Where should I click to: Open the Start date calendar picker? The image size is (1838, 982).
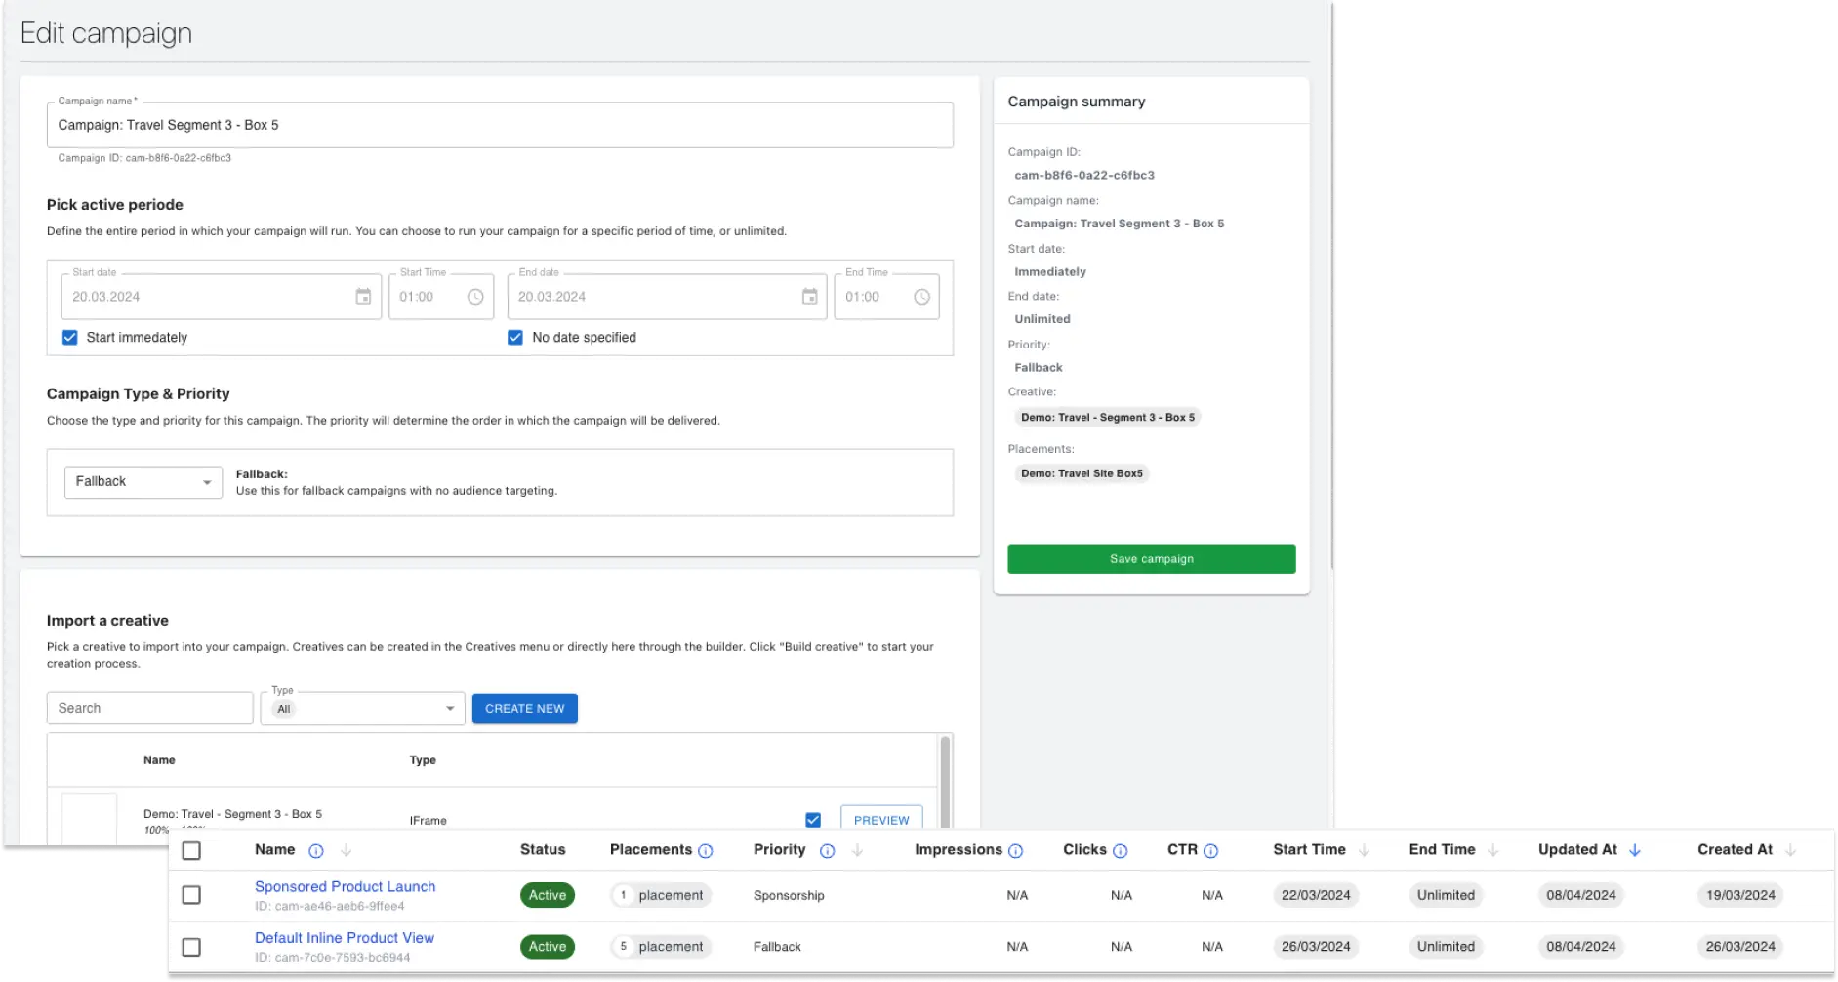tap(364, 296)
